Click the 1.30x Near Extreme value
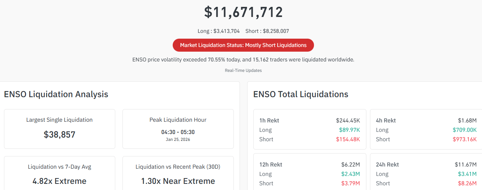The height and width of the screenshot is (190, 482). click(x=178, y=181)
